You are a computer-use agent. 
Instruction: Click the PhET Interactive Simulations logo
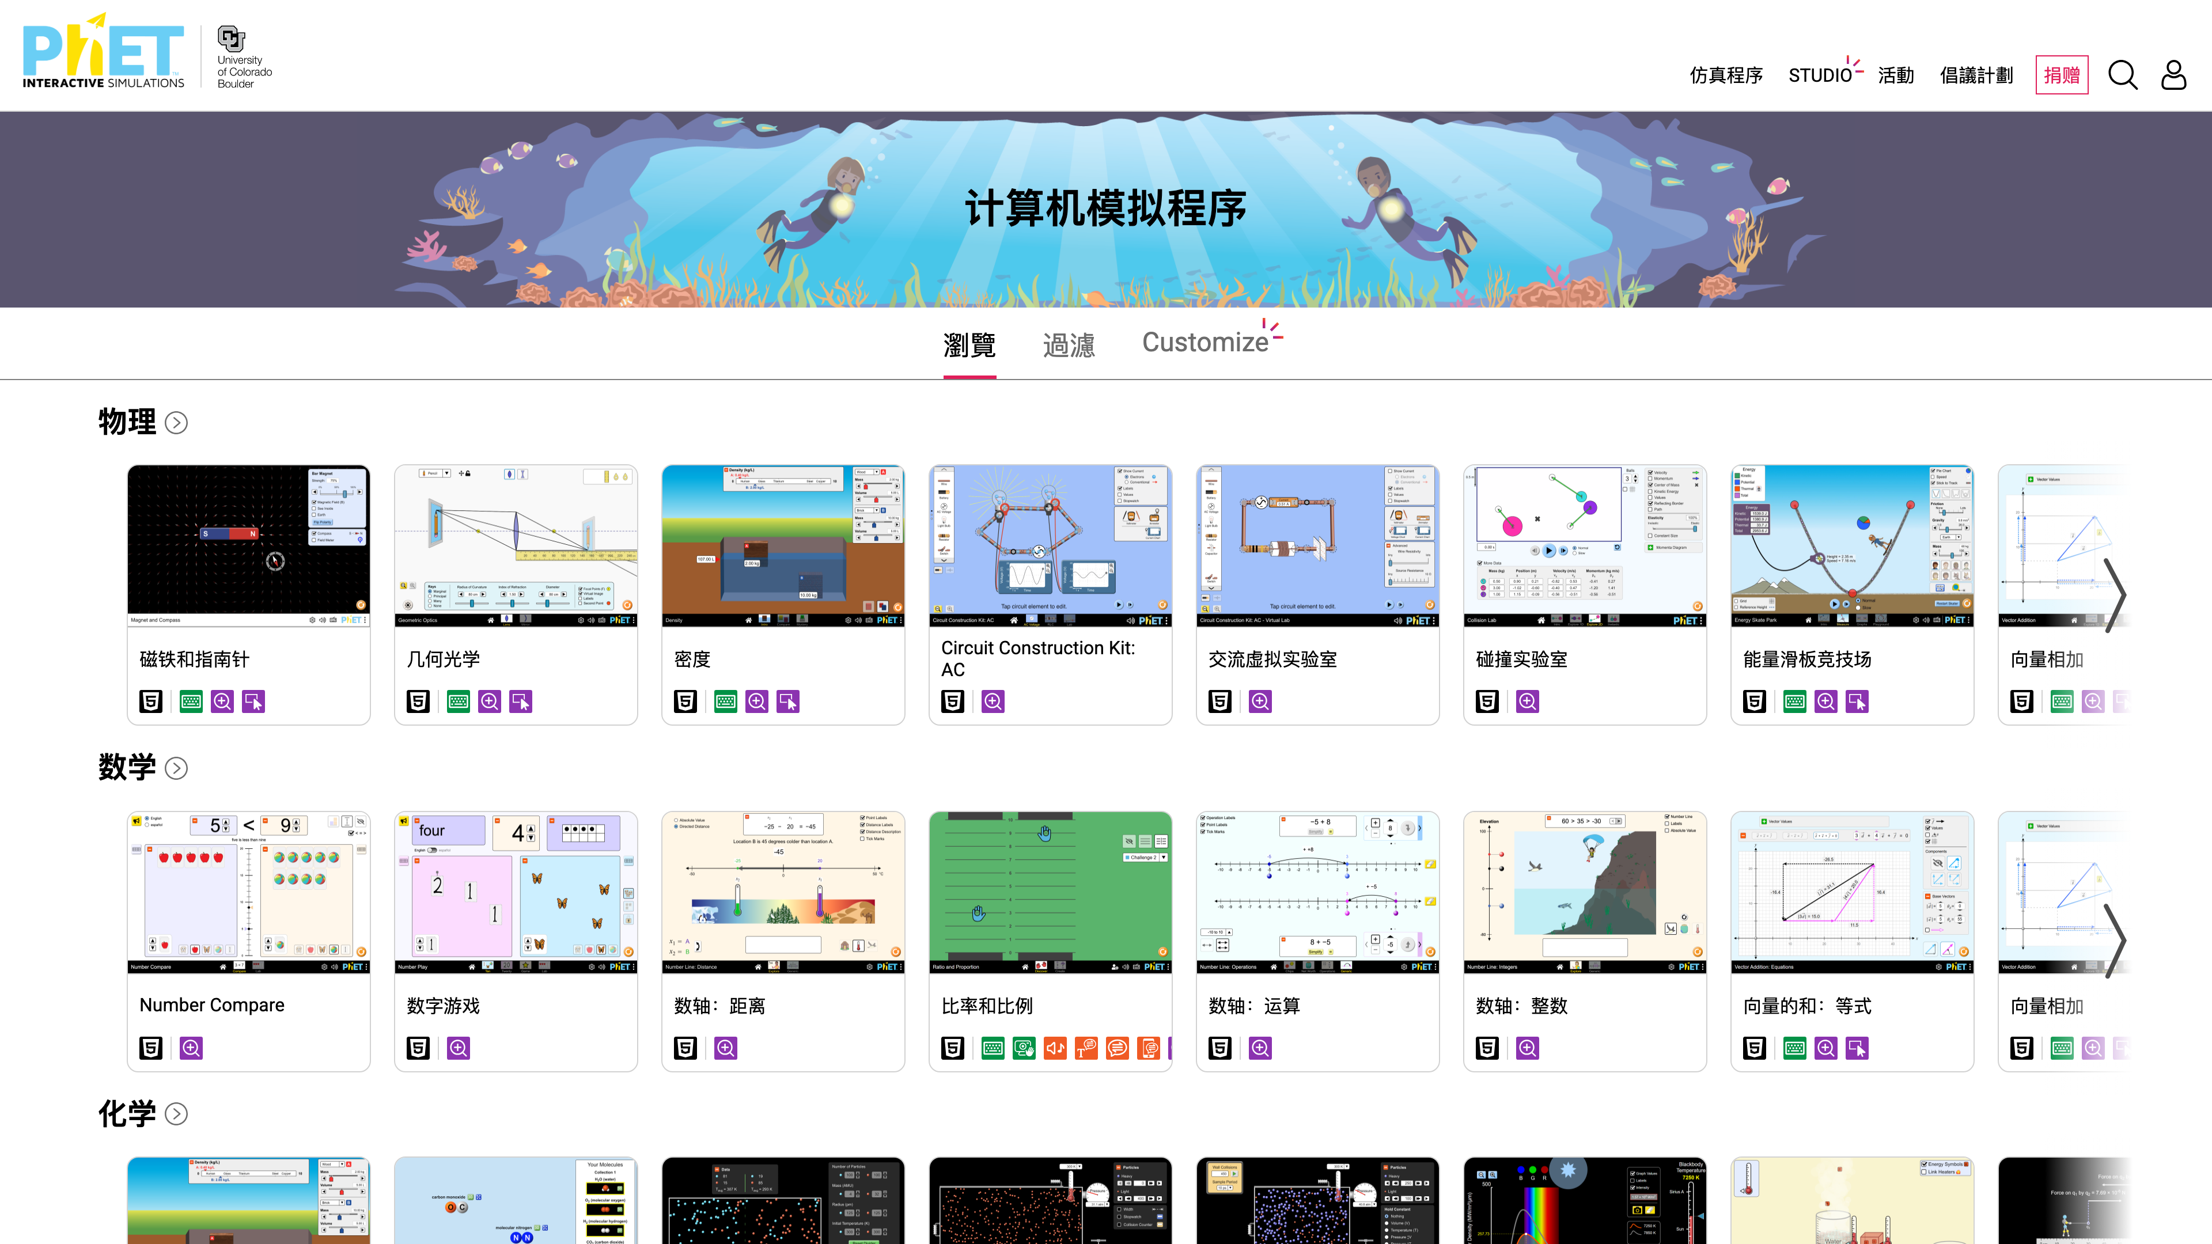click(x=103, y=51)
